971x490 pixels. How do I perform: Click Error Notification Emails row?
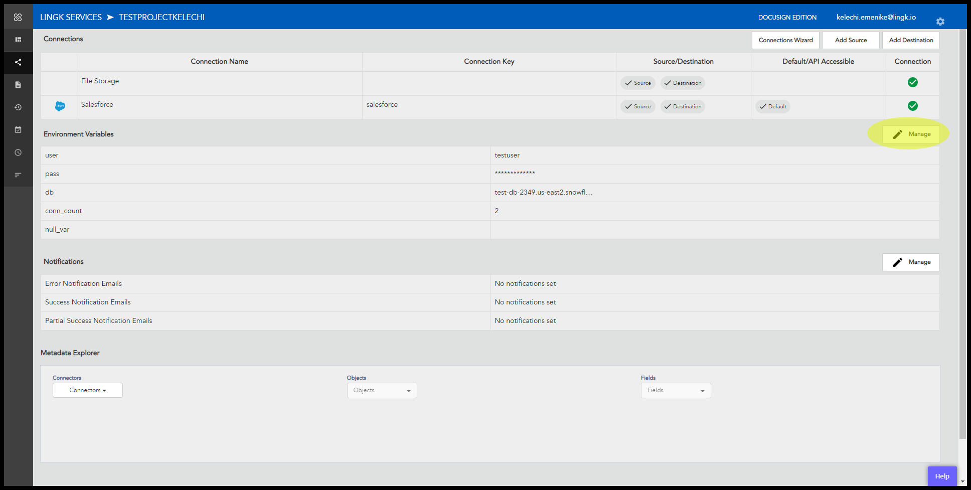click(490, 283)
